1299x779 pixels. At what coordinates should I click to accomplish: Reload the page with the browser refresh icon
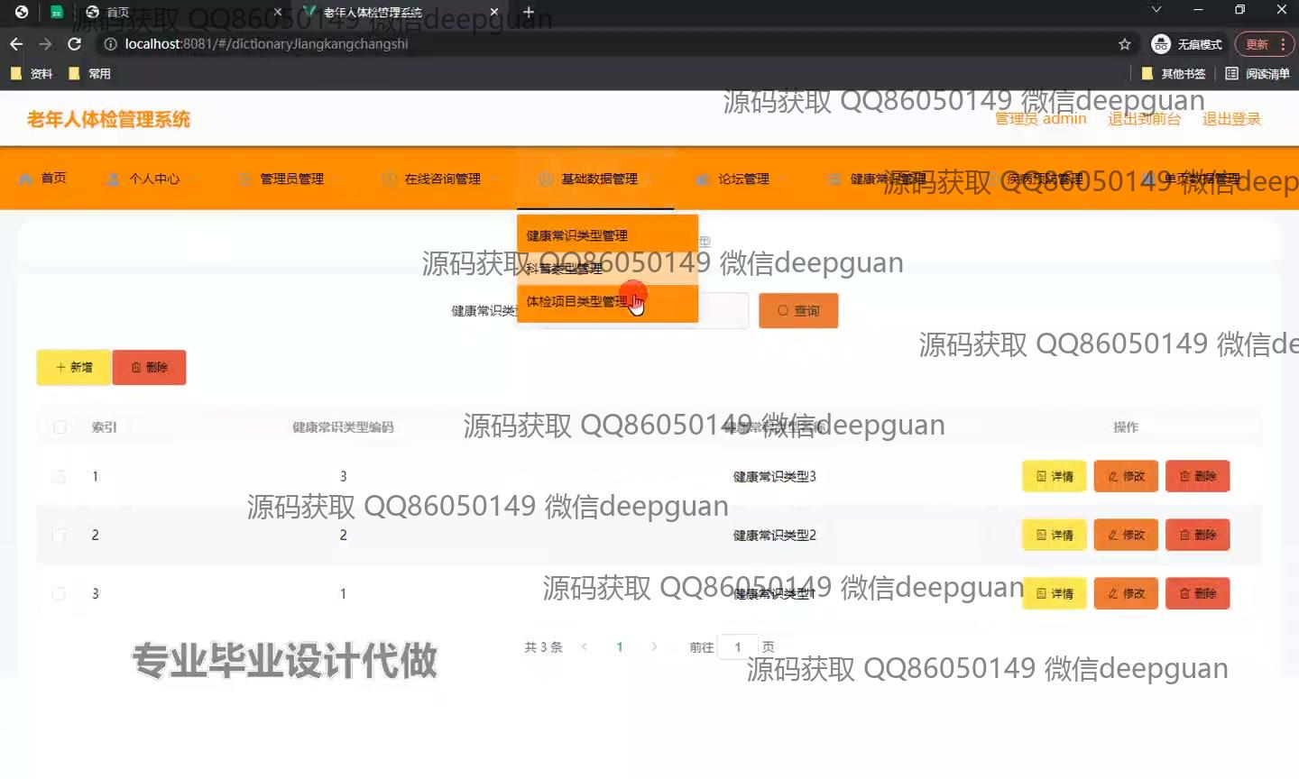coord(75,44)
